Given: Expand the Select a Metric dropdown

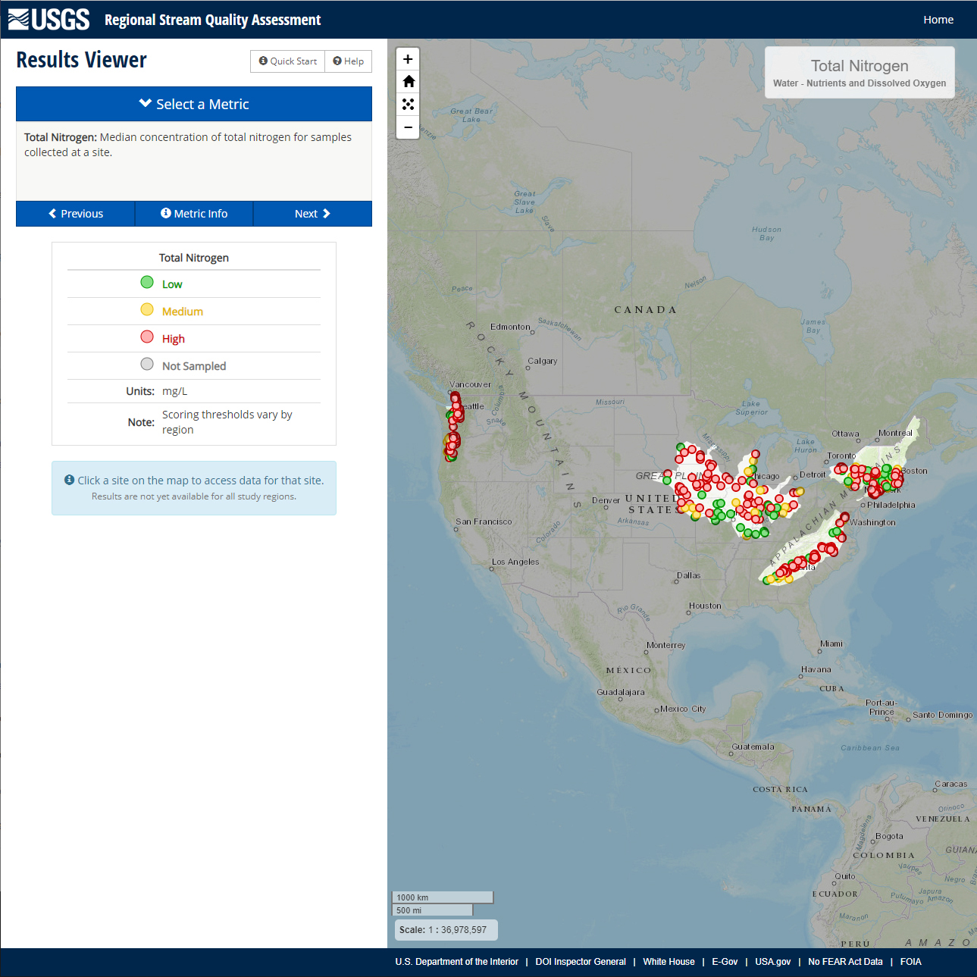Looking at the screenshot, I should pos(194,105).
